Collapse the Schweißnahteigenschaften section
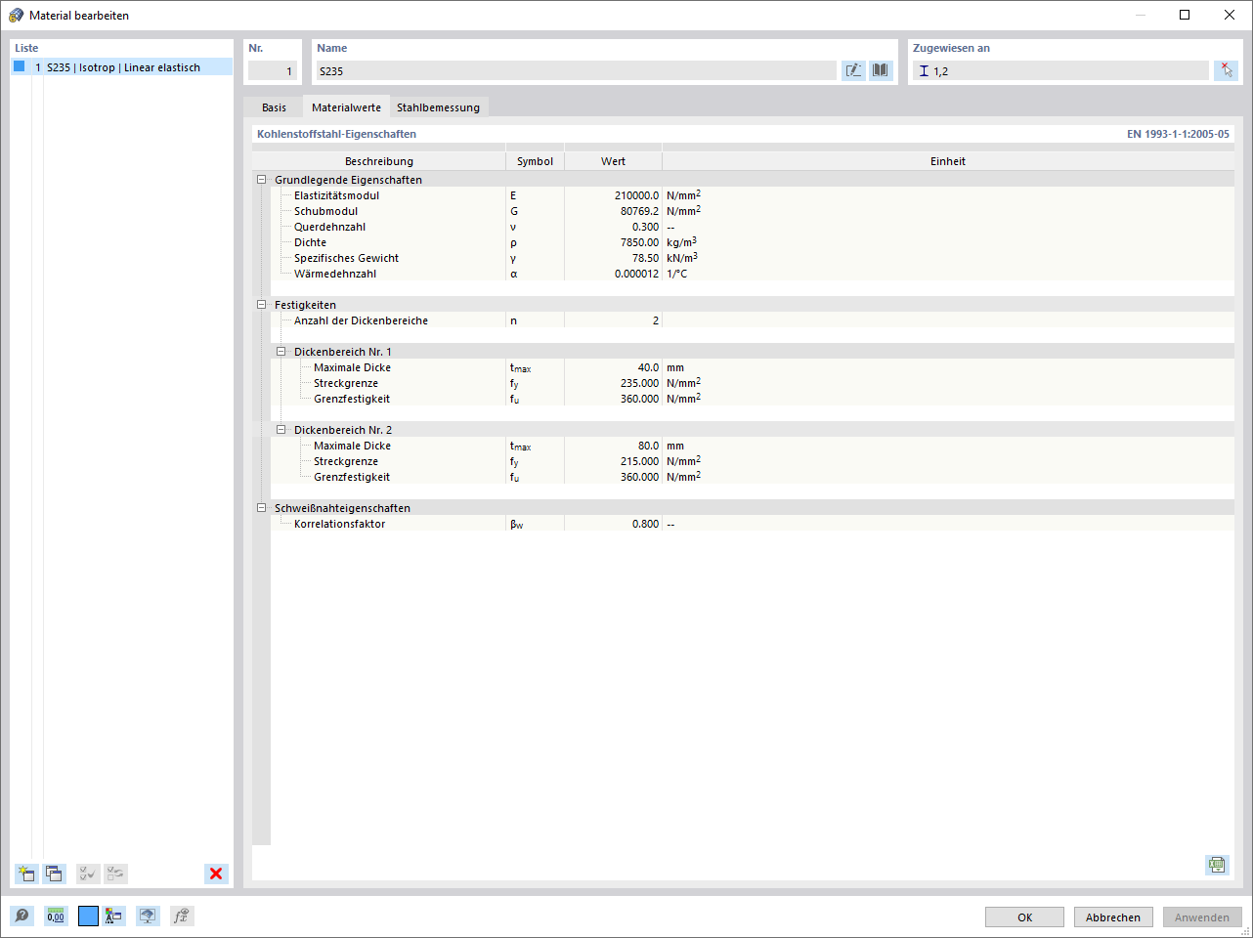Screen dimensions: 1253x938 (261, 508)
